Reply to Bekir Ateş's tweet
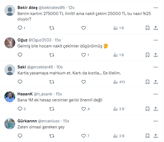Screen dimensions: 164x142 (x=20, y=28)
